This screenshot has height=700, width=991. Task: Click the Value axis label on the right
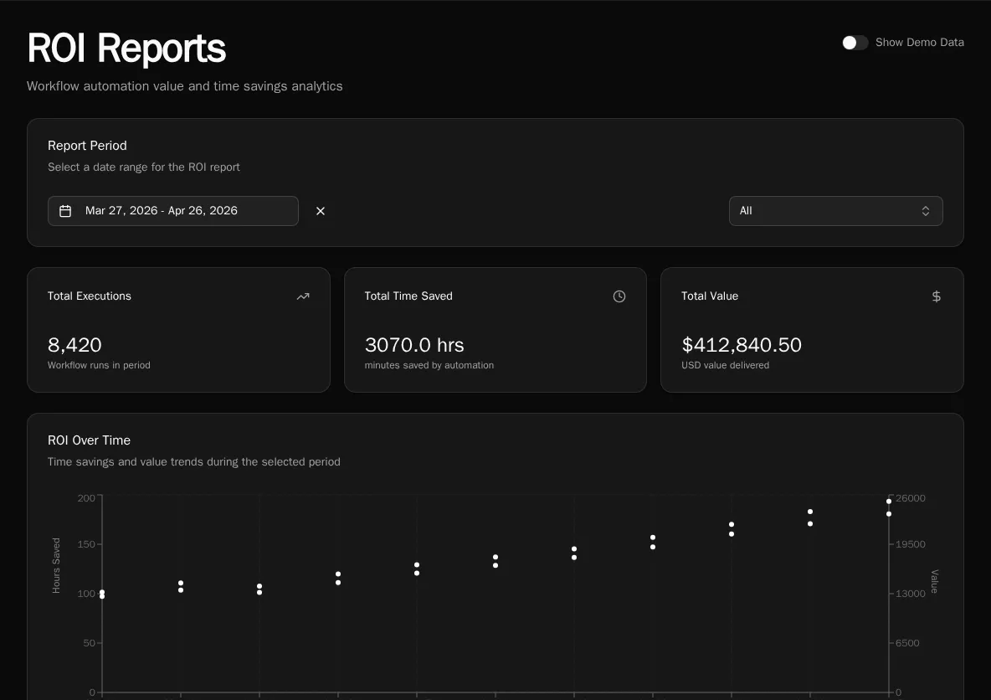933,581
